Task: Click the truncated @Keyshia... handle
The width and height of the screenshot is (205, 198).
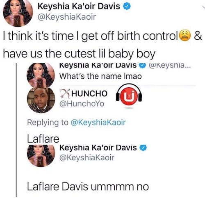Action: click(169, 66)
